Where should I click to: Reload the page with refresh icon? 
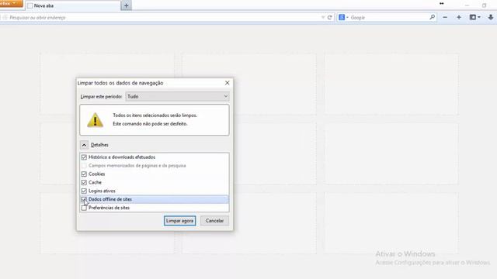pyautogui.click(x=329, y=17)
